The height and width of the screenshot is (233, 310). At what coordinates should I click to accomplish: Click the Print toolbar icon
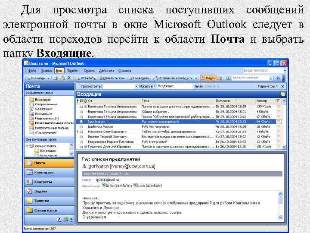(x=55, y=78)
